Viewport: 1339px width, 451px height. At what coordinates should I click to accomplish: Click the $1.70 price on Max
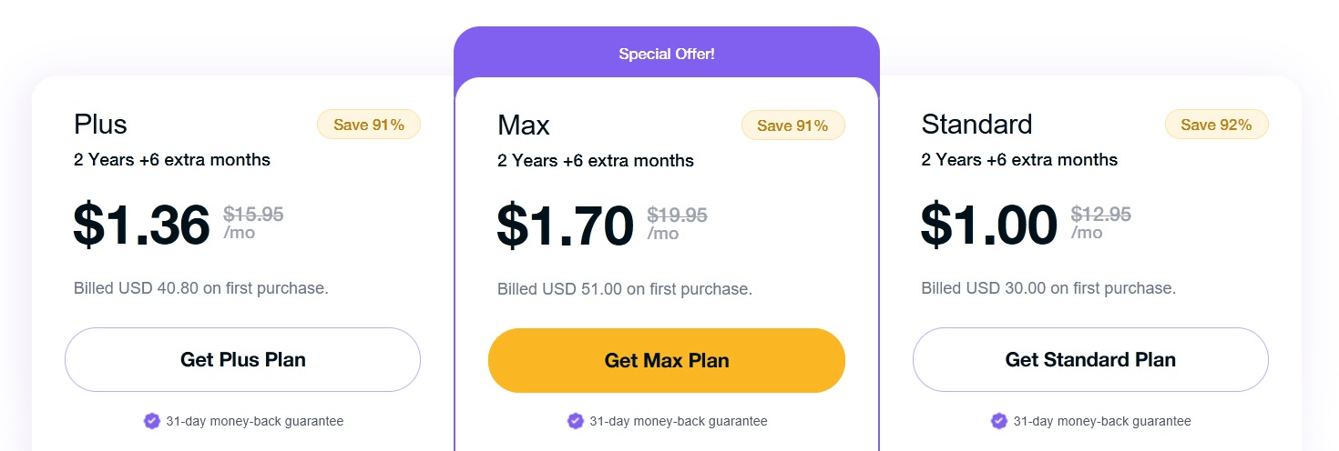(x=566, y=225)
